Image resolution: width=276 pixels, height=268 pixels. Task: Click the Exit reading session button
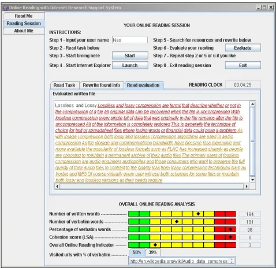(x=243, y=65)
